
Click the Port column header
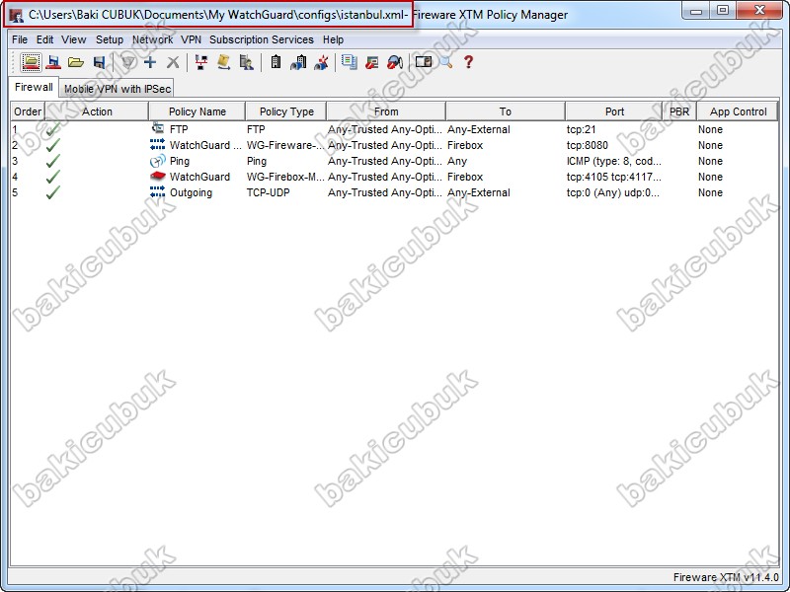(614, 111)
